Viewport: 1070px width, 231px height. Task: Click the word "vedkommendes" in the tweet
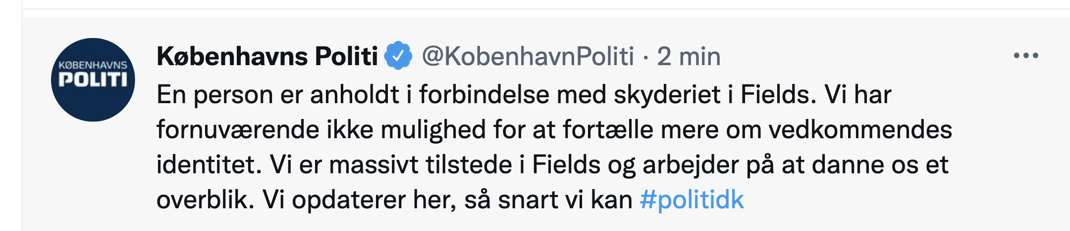click(x=860, y=130)
